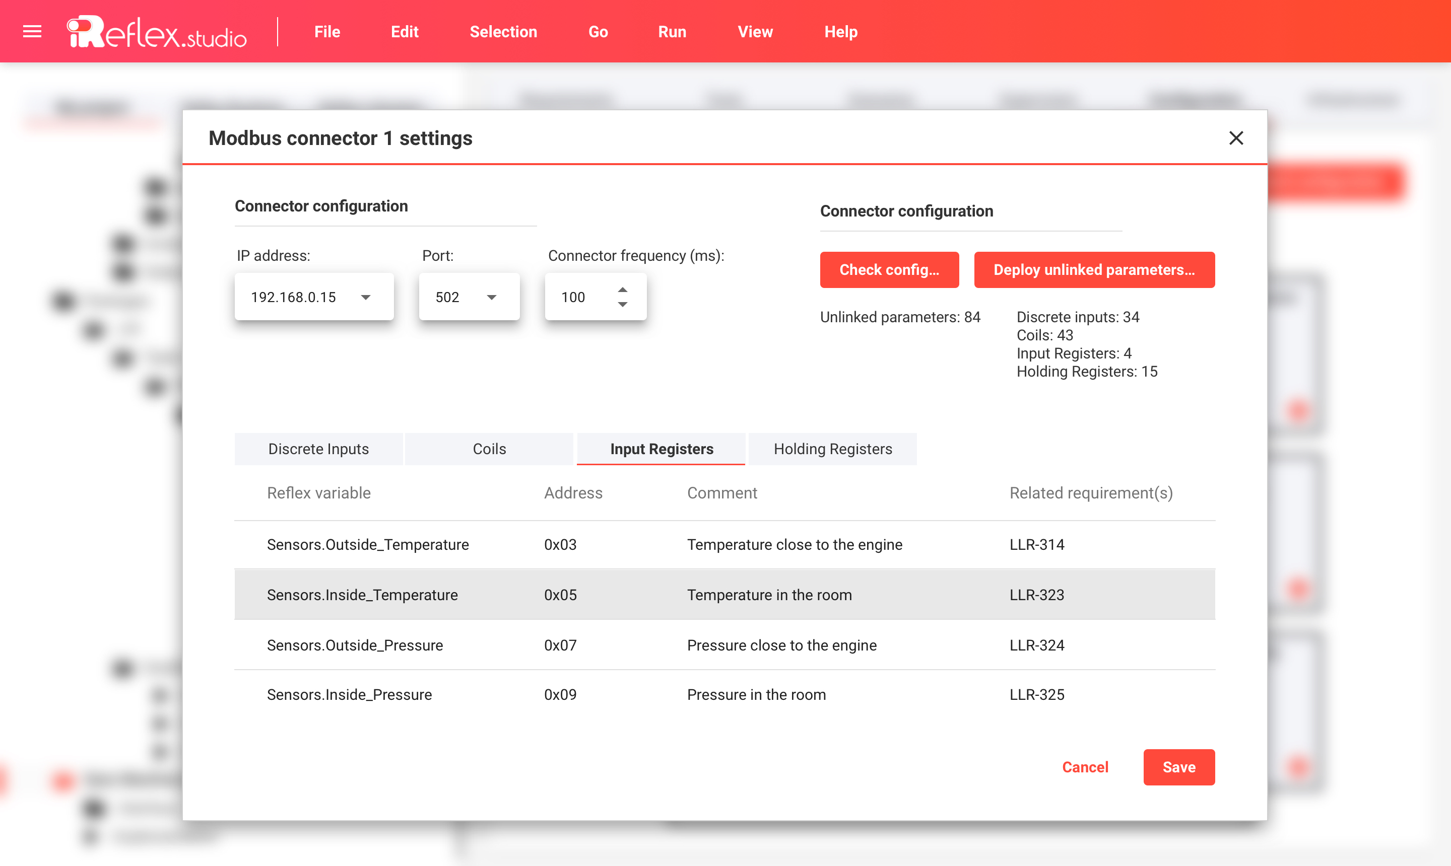
Task: Click address 0x07 cell
Action: coord(560,645)
